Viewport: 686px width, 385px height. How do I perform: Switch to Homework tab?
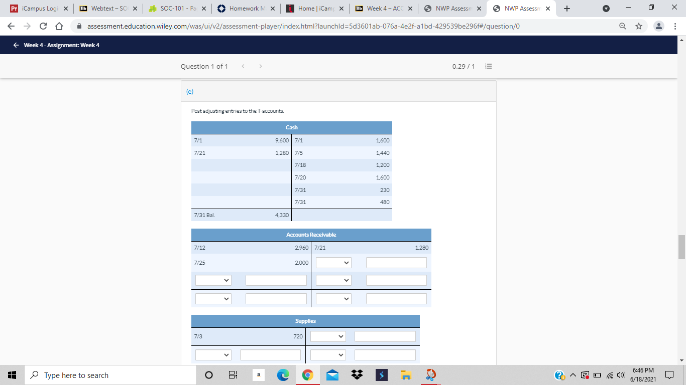[x=245, y=9]
